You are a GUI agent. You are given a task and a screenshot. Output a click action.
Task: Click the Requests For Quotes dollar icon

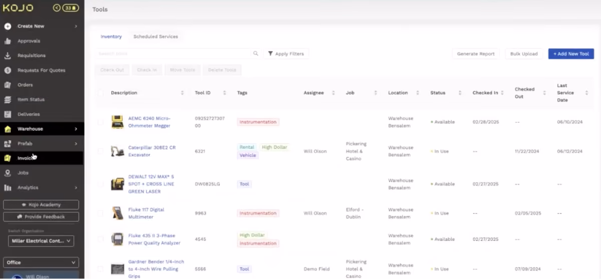point(8,70)
